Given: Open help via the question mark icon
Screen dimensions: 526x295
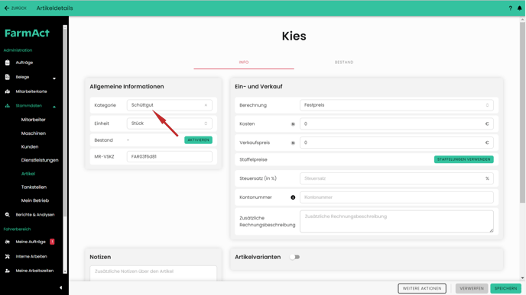Looking at the screenshot, I should click(x=510, y=8).
